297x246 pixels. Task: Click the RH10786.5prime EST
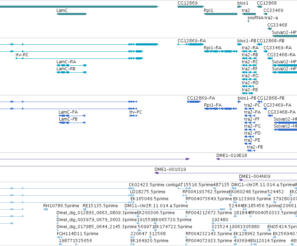pos(45,209)
